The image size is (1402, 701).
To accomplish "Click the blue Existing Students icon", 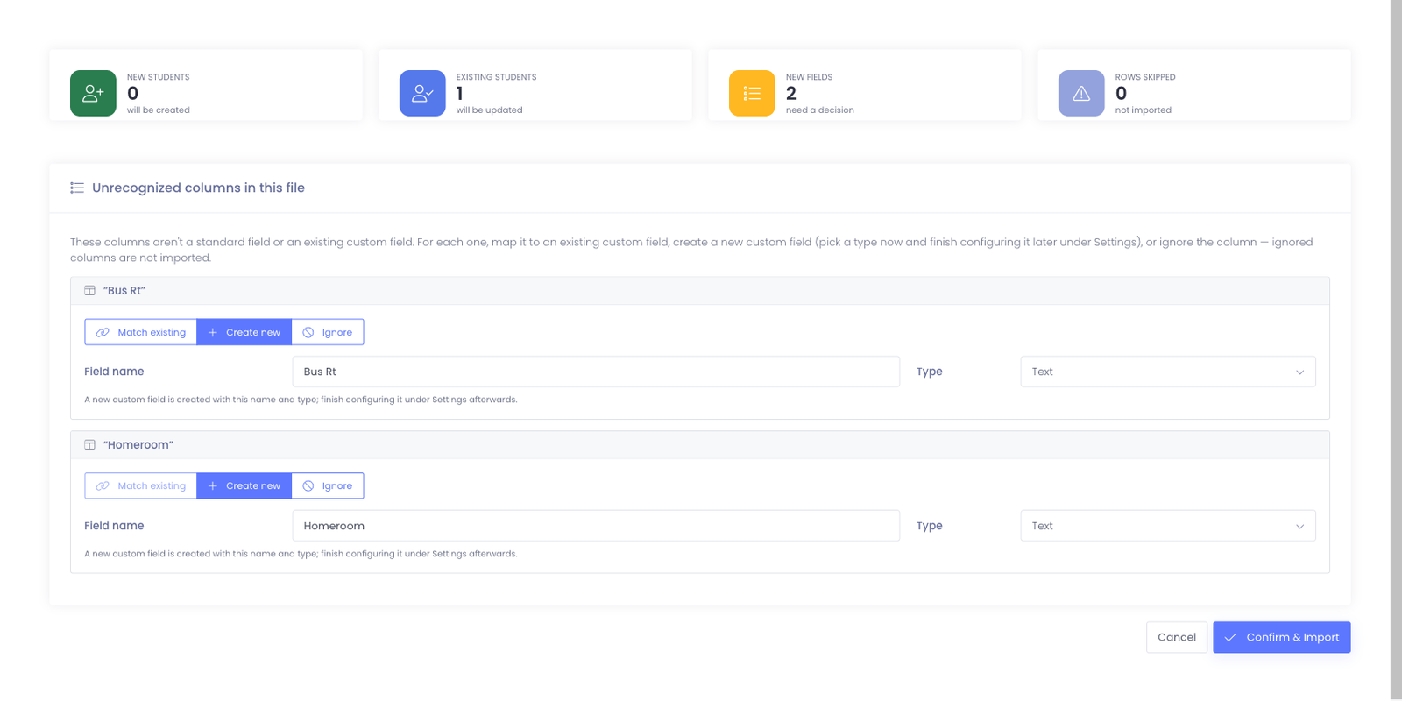I will (422, 93).
